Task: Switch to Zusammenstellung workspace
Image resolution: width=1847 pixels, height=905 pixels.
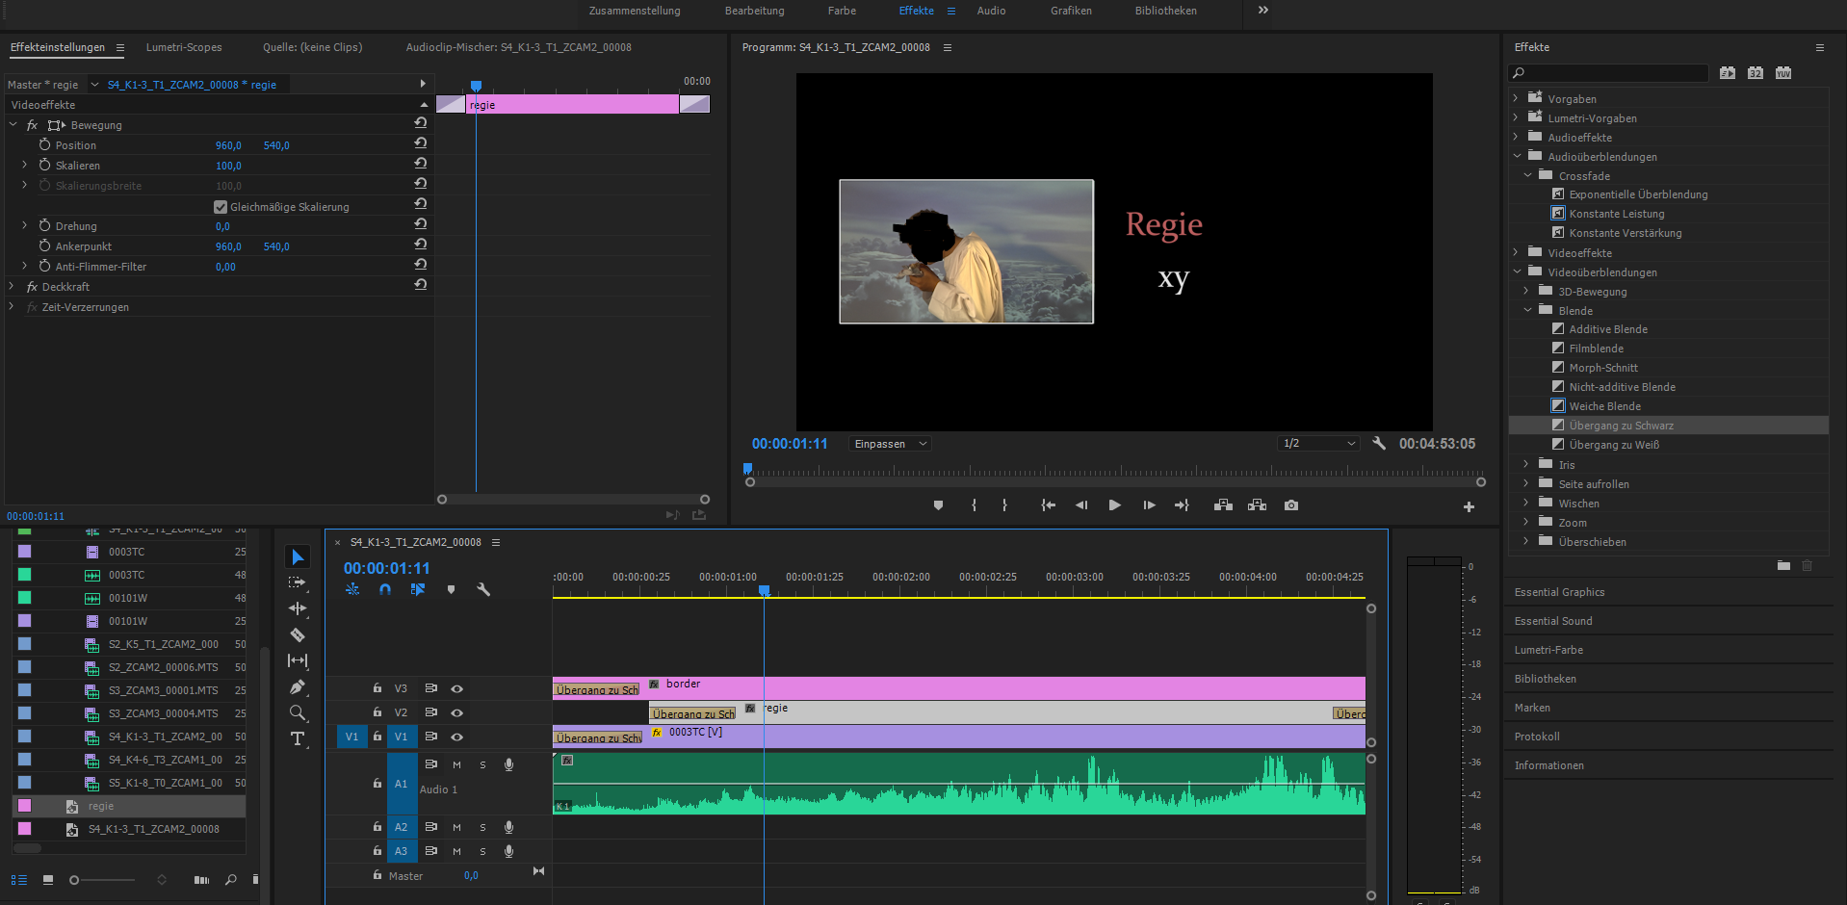Action: tap(635, 11)
